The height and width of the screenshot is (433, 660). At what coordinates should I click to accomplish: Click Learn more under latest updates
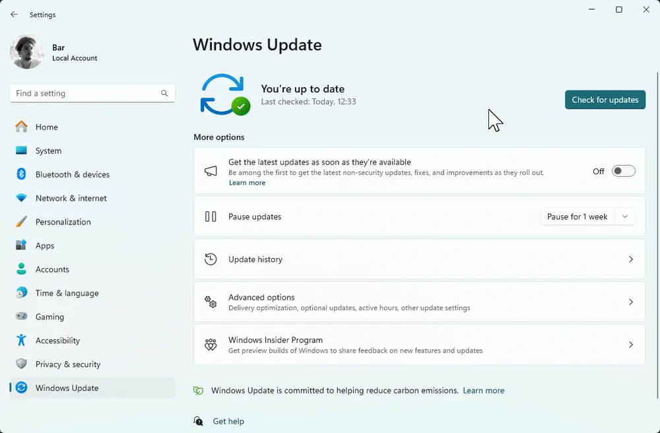[x=247, y=183]
